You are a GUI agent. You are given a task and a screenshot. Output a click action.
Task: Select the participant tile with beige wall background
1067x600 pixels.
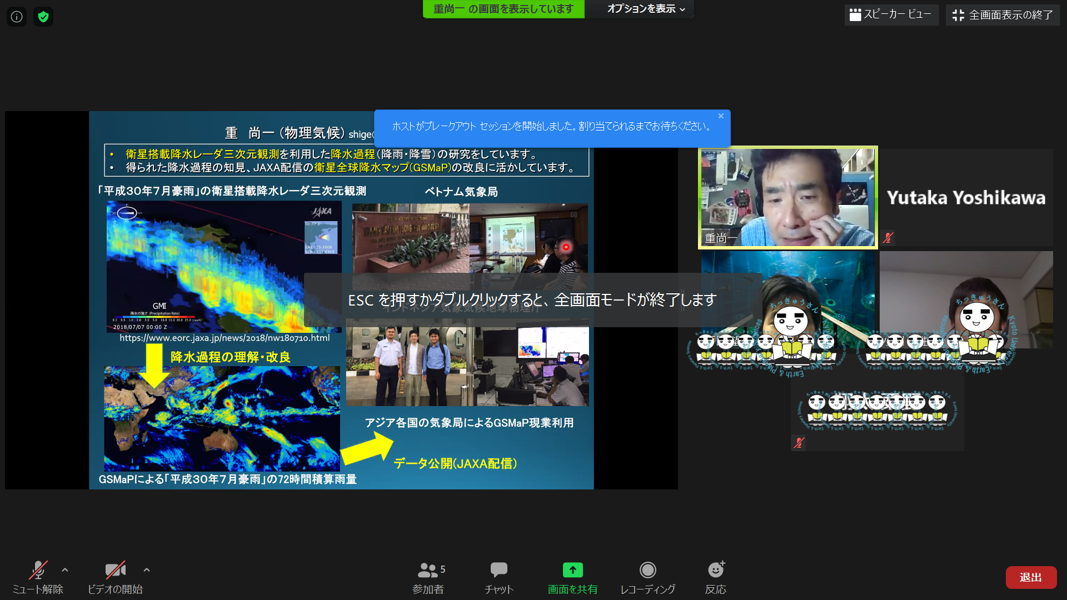(x=966, y=300)
